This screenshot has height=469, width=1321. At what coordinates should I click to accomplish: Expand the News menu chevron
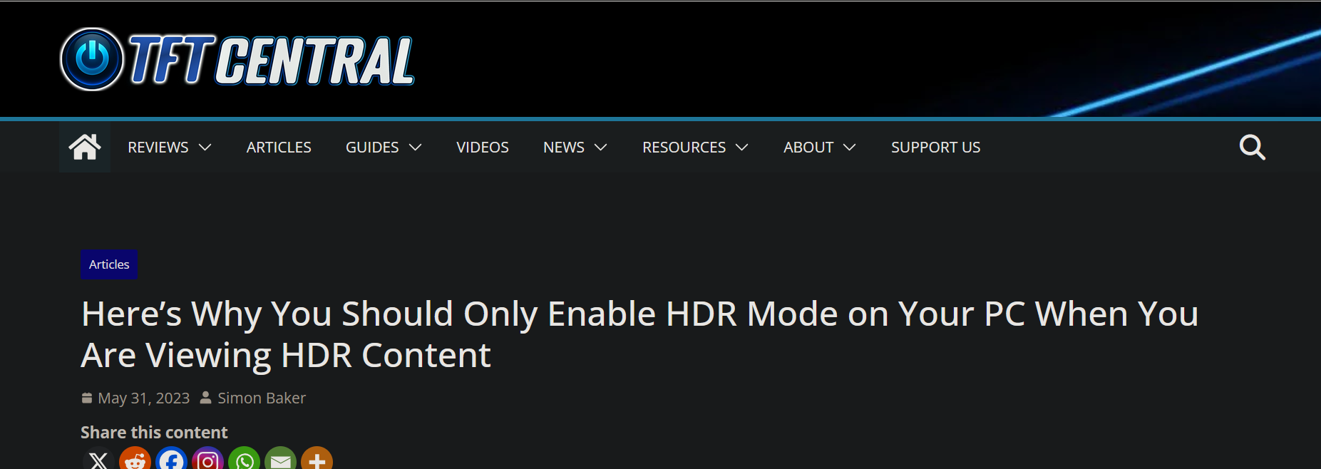pos(601,148)
